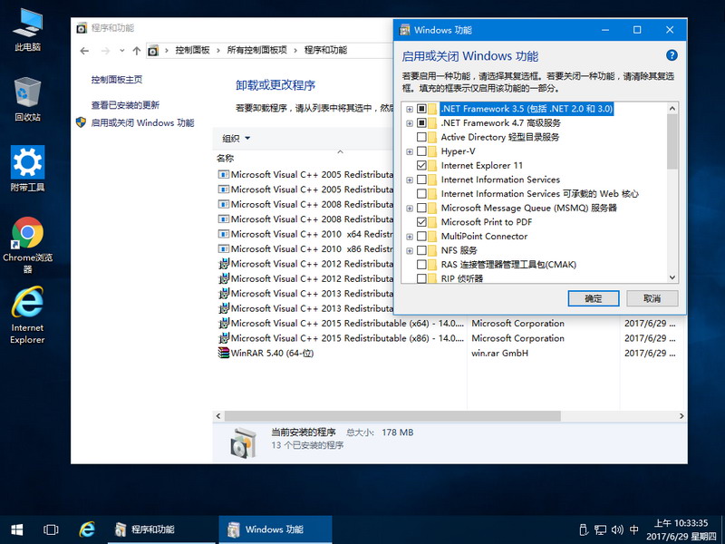Click the 中 input method indicator
725x544 pixels.
tap(634, 529)
